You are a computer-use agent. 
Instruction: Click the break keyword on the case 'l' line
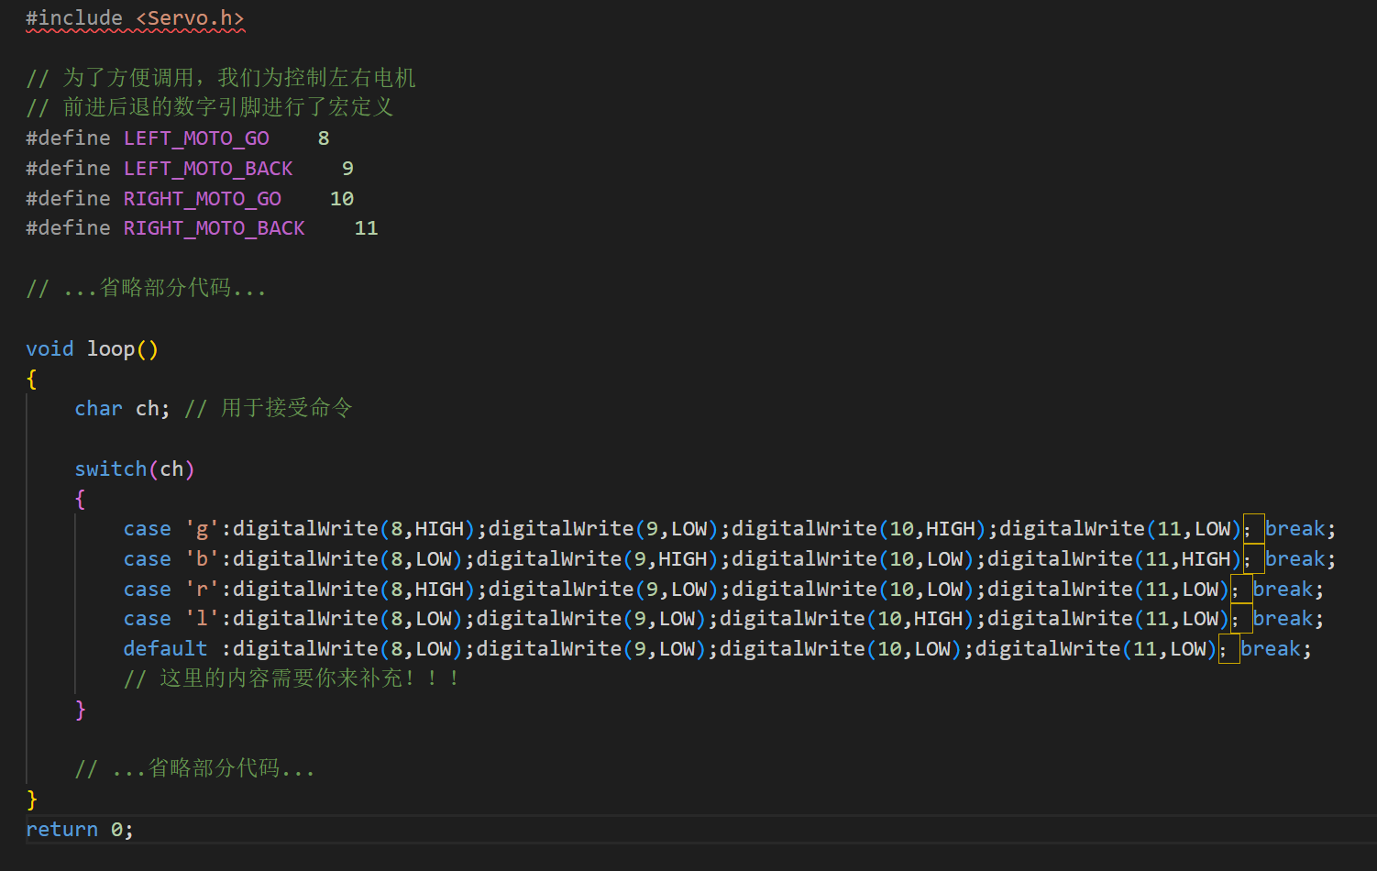pyautogui.click(x=1283, y=619)
